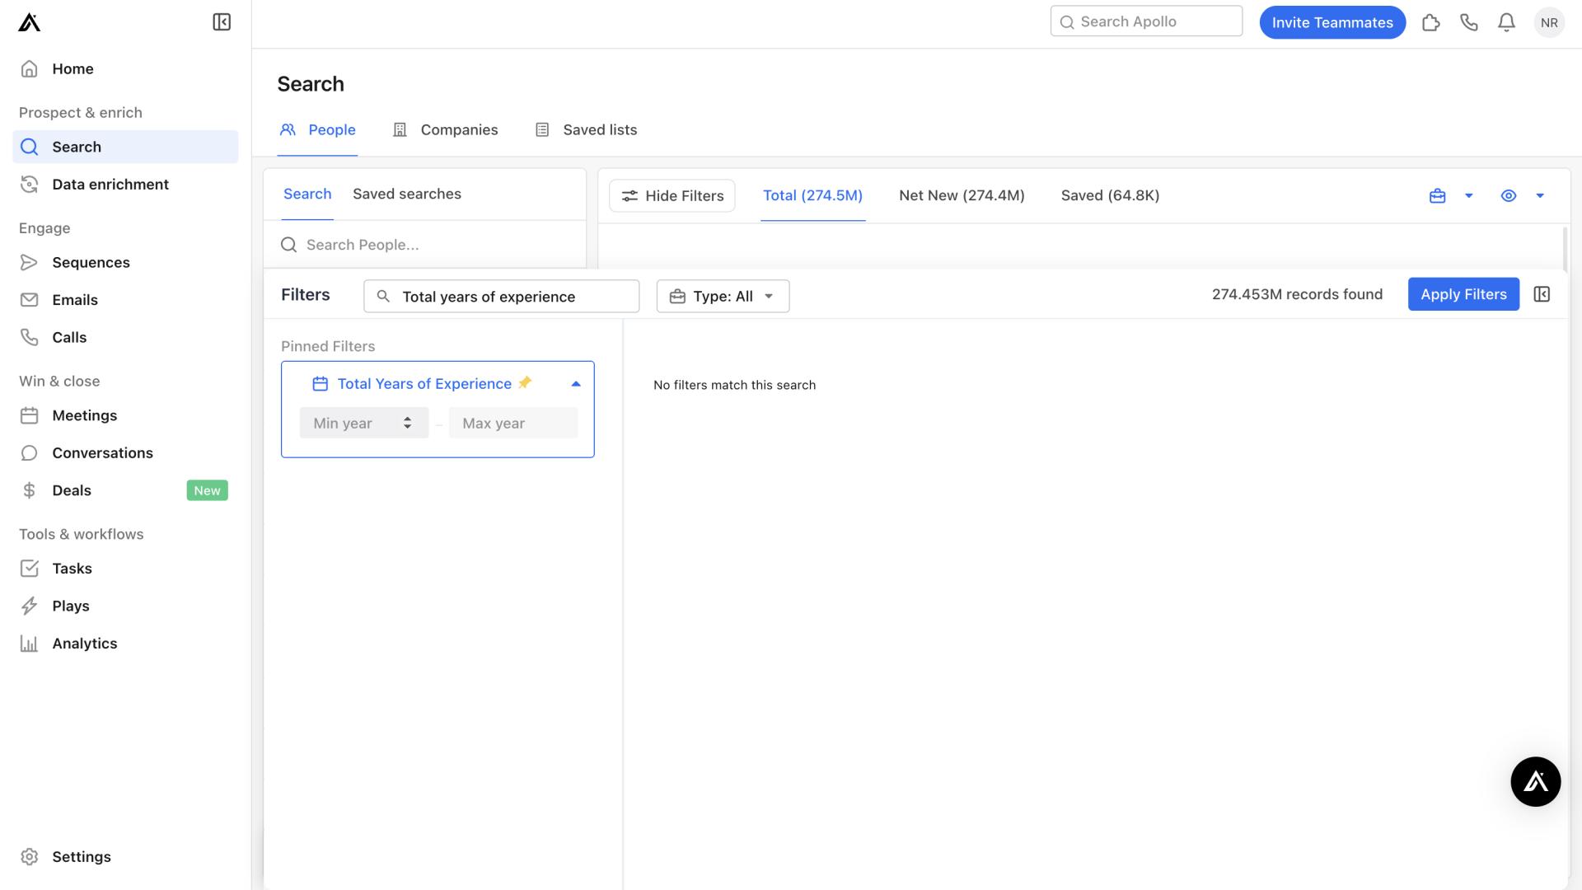Expand the view options dropdown arrow

point(1540,195)
